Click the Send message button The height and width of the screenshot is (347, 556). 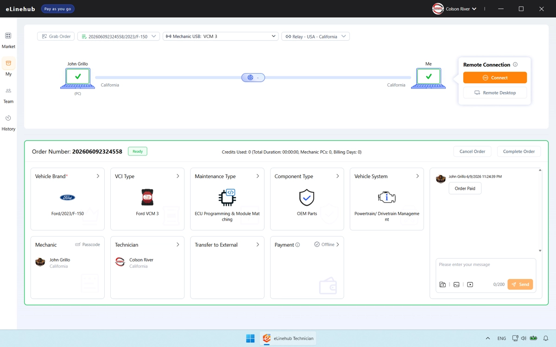520,285
